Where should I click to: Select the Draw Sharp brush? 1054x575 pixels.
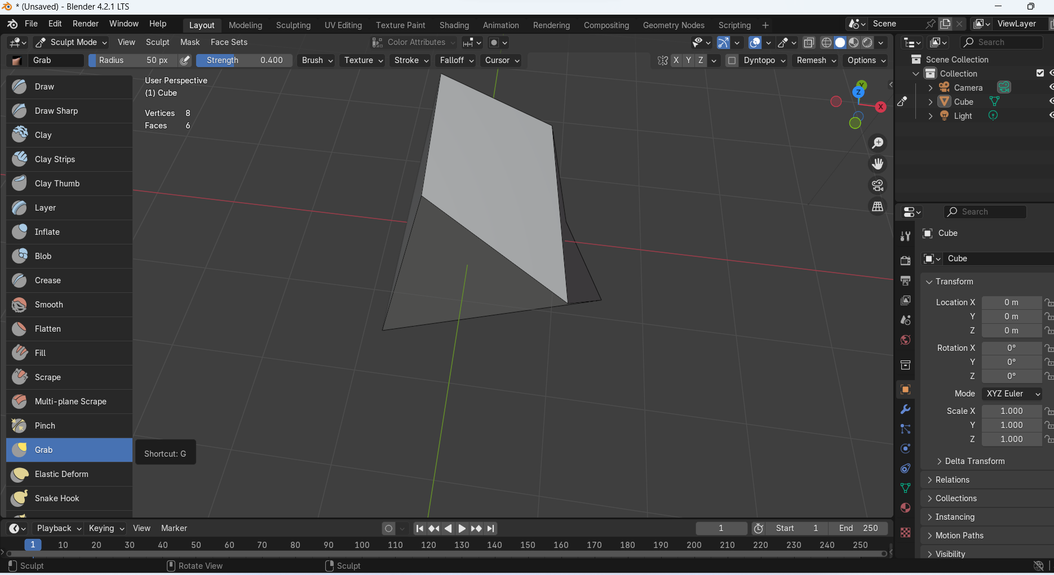(69, 111)
